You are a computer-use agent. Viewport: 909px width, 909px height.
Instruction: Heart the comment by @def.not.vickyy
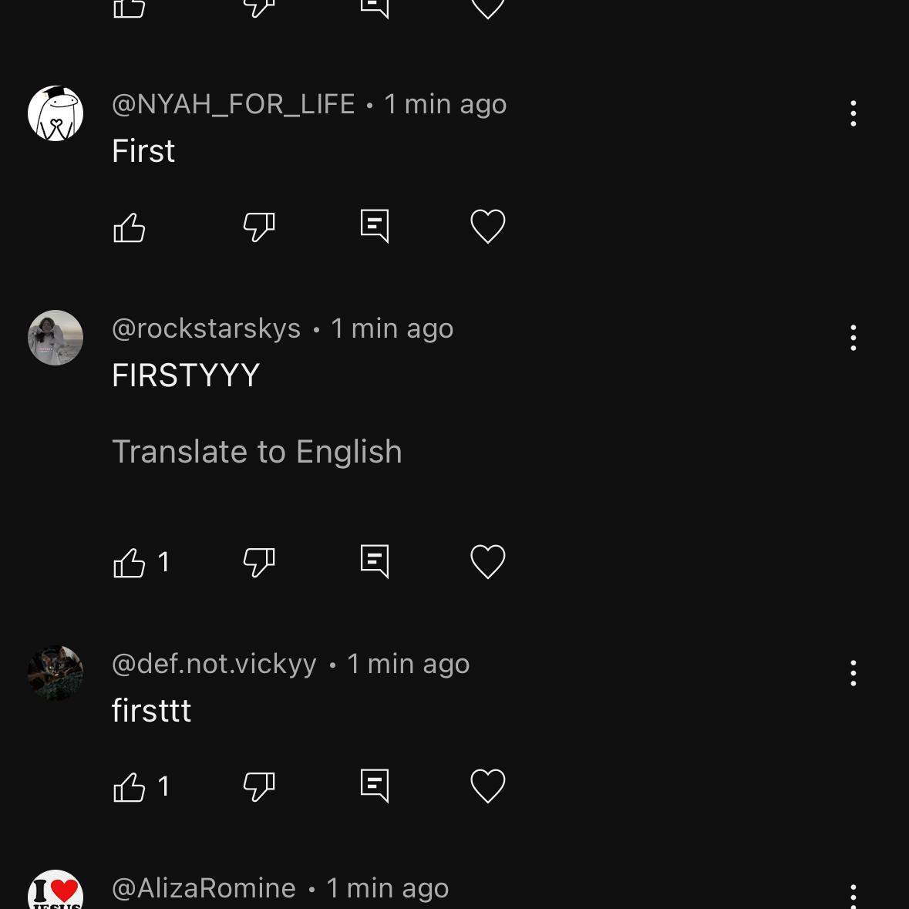coord(487,786)
